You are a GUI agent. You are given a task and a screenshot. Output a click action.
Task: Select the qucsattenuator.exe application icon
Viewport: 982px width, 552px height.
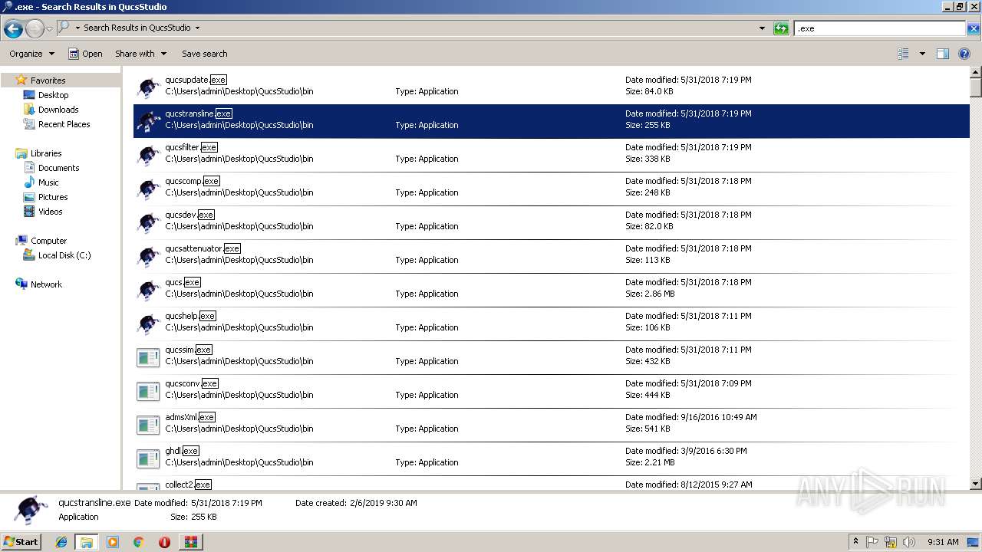pos(148,256)
